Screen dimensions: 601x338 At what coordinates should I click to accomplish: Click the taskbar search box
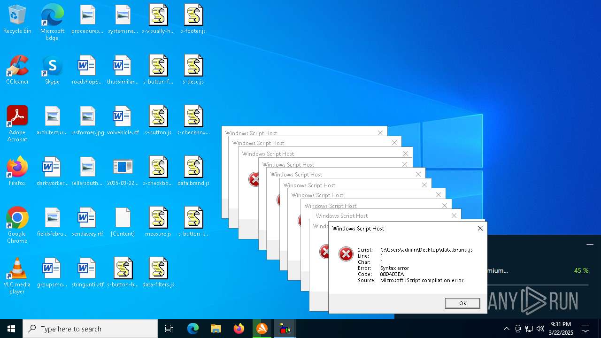pos(90,329)
